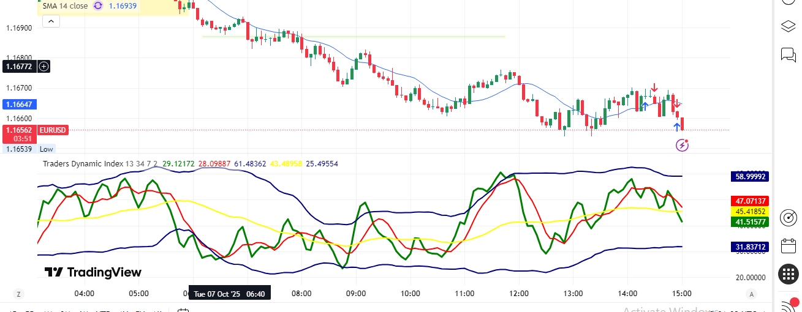Click the purple lightning bolt icon on chart

682,145
